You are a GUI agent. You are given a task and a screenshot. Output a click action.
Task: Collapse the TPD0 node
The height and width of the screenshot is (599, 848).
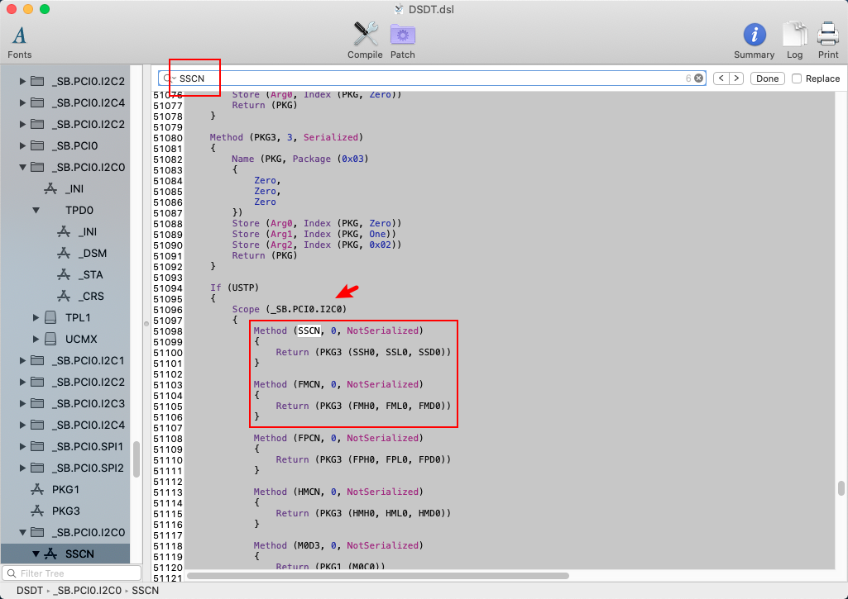[x=36, y=210]
